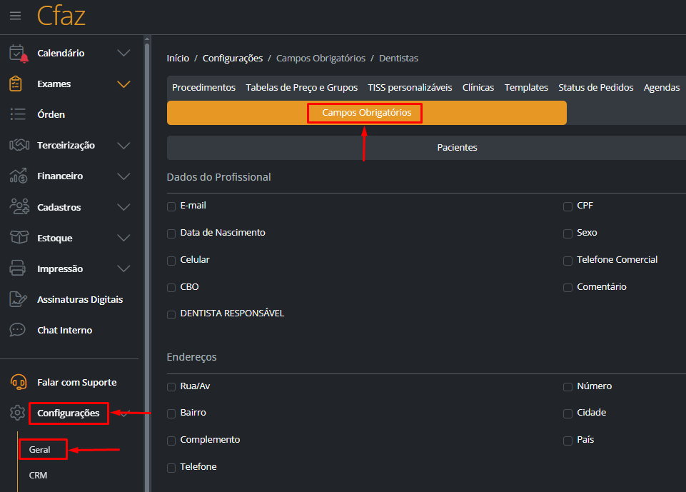Viewport: 686px width, 492px height.
Task: Click the Órden list icon
Action: pos(18,114)
